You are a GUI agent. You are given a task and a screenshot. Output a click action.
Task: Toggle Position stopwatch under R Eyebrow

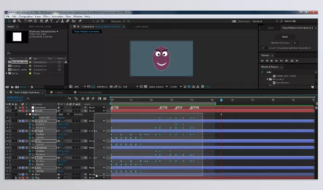click(30, 124)
